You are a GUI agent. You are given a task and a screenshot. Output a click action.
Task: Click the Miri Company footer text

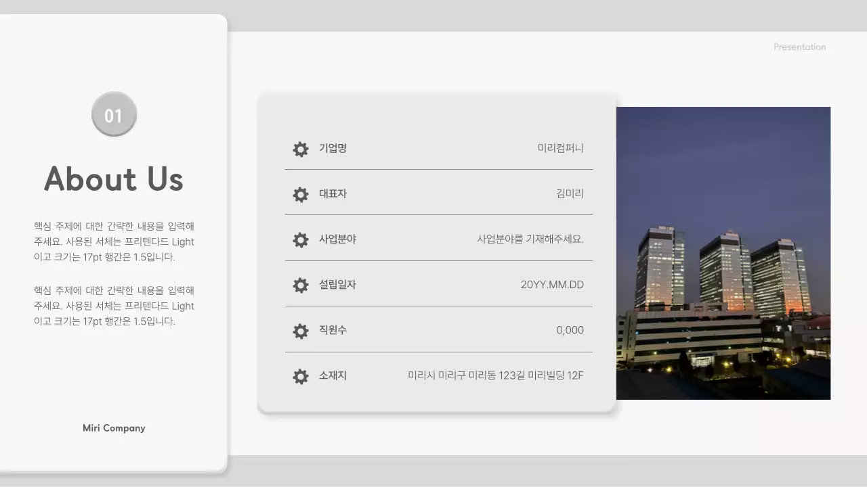(113, 427)
